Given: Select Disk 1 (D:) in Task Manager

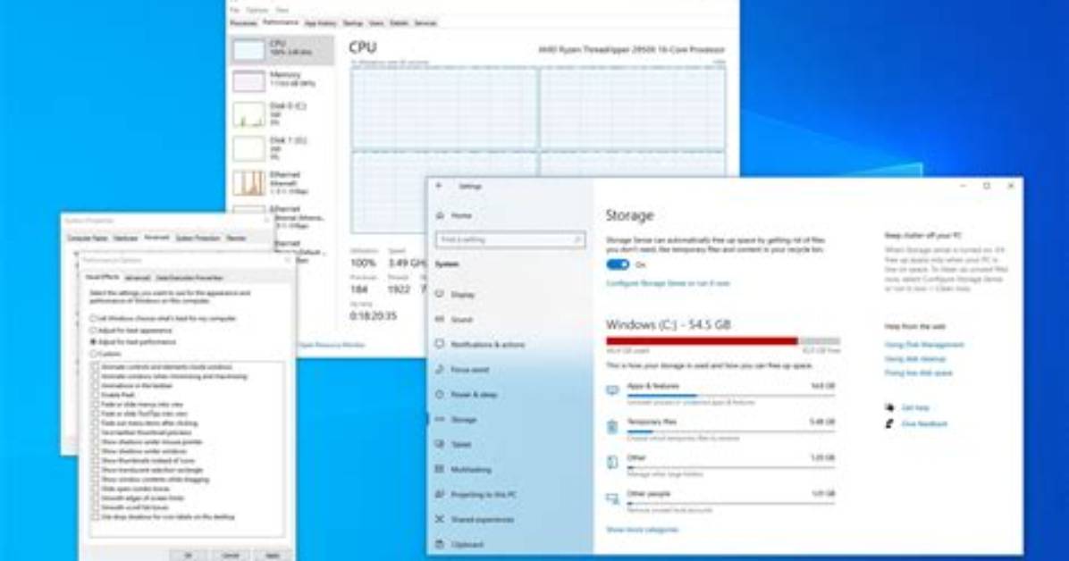Looking at the screenshot, I should pyautogui.click(x=282, y=148).
